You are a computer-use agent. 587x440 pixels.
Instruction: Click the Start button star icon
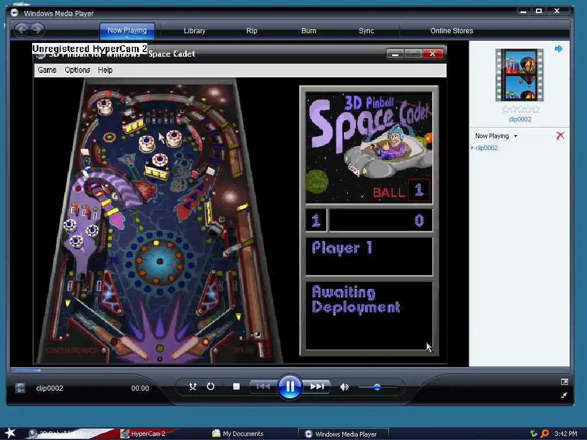click(10, 433)
